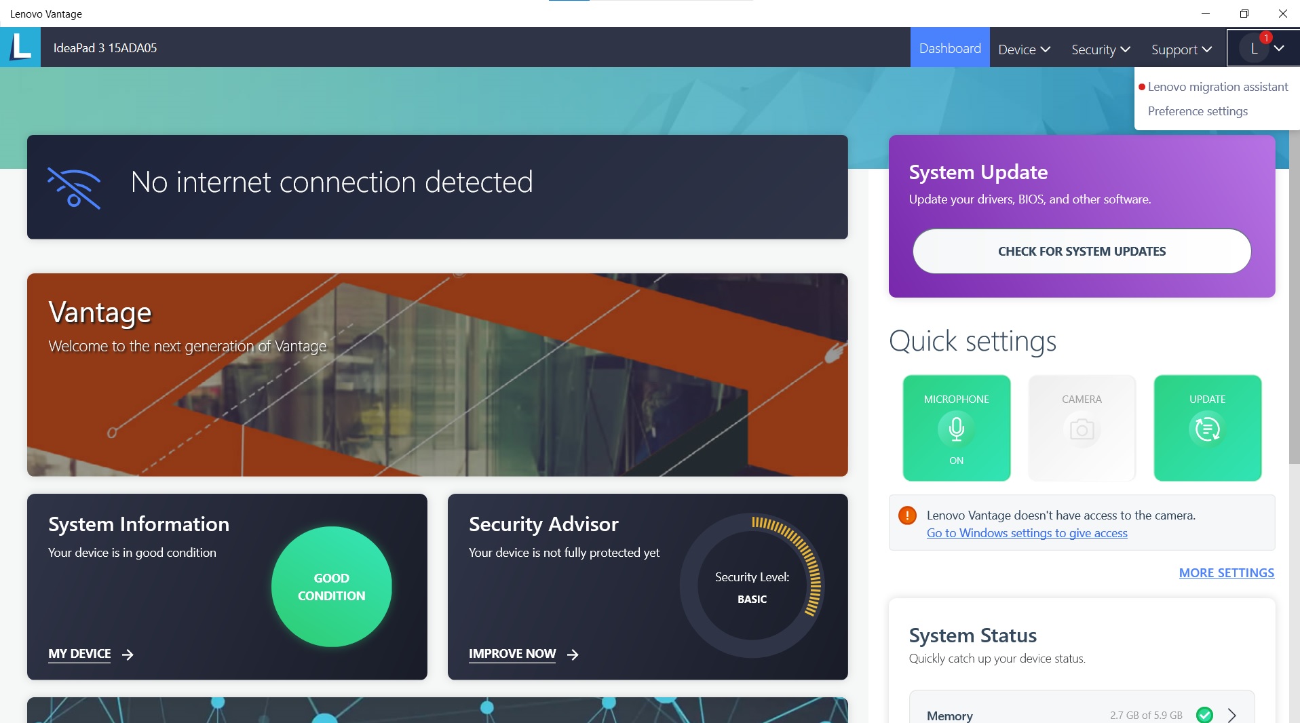Click the disabled camera icon
This screenshot has width=1300, height=723.
[1082, 429]
